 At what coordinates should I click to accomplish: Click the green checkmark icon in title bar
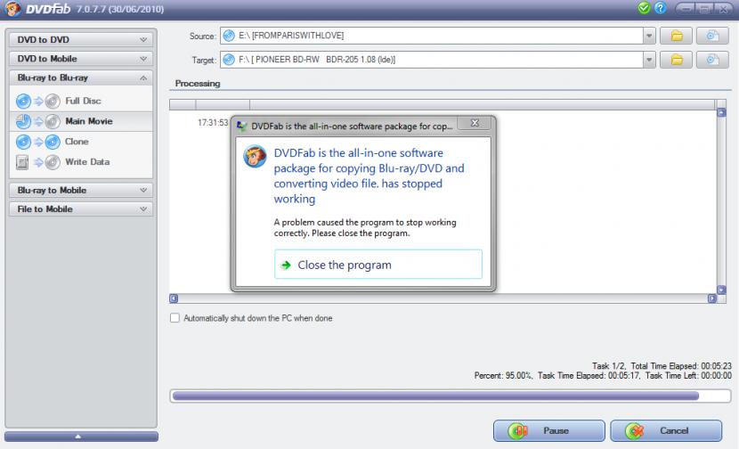click(x=644, y=8)
